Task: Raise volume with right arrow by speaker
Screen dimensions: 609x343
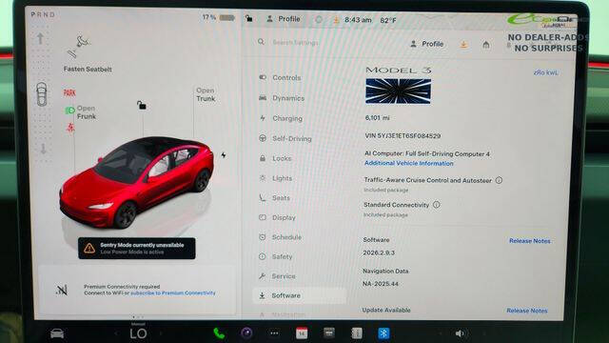Action: pyautogui.click(x=484, y=333)
